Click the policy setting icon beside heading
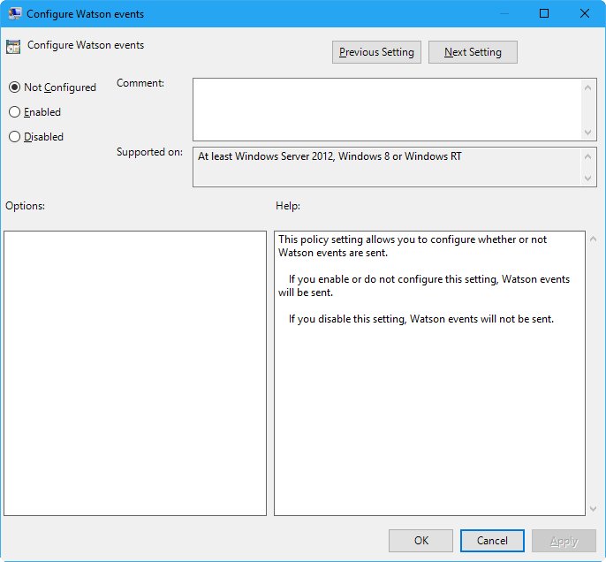 pyautogui.click(x=13, y=47)
